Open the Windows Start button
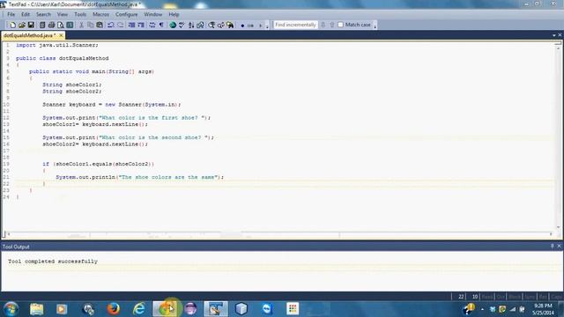Image resolution: width=564 pixels, height=317 pixels. coord(11,309)
